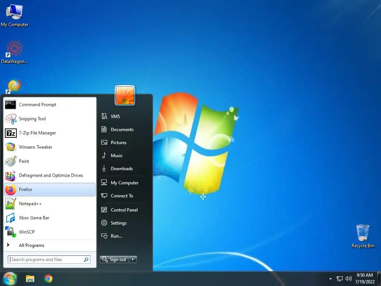
Task: Open Command Prompt from start menu
Action: (x=50, y=105)
